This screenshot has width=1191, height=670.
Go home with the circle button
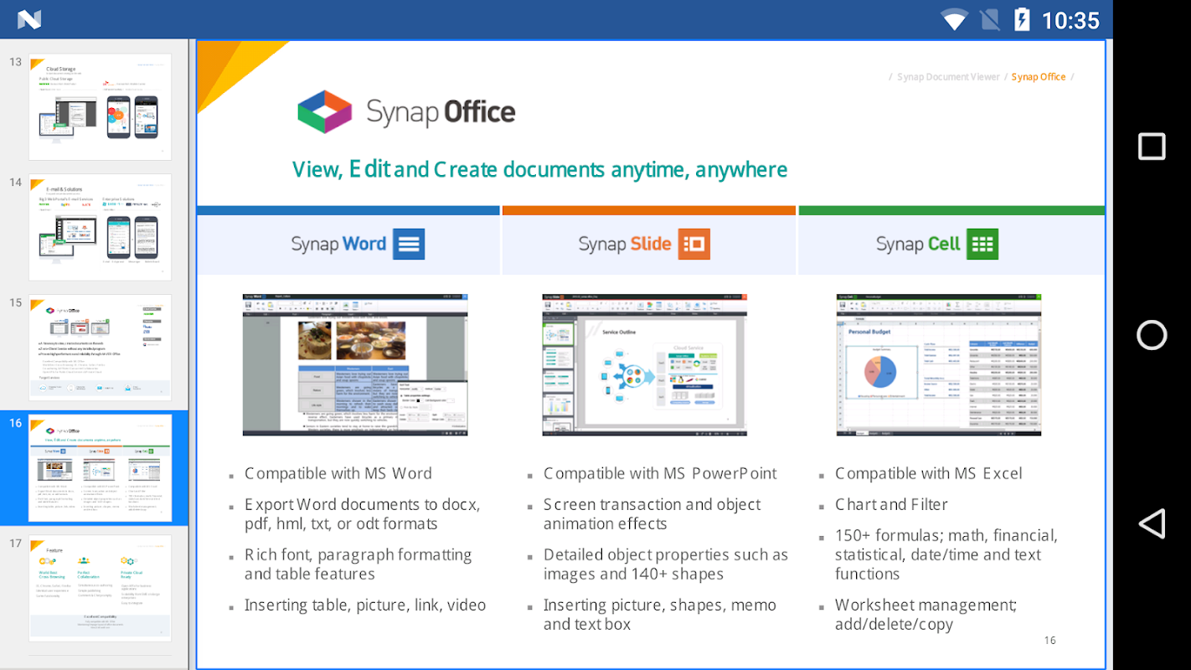click(1152, 335)
